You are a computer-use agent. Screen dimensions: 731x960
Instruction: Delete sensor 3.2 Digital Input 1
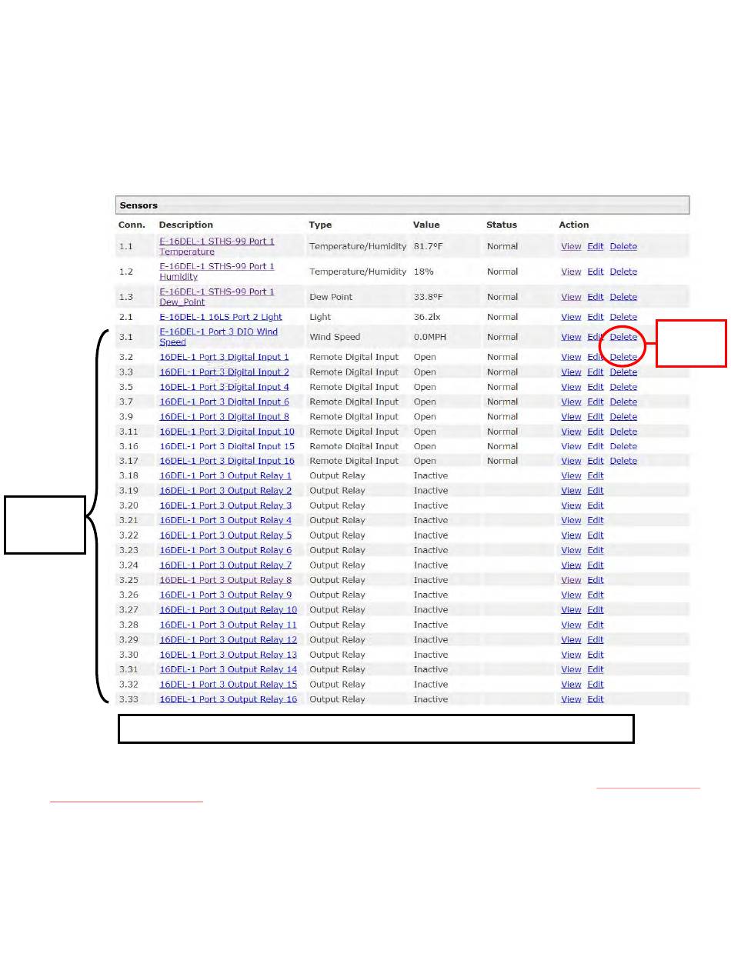coord(623,357)
